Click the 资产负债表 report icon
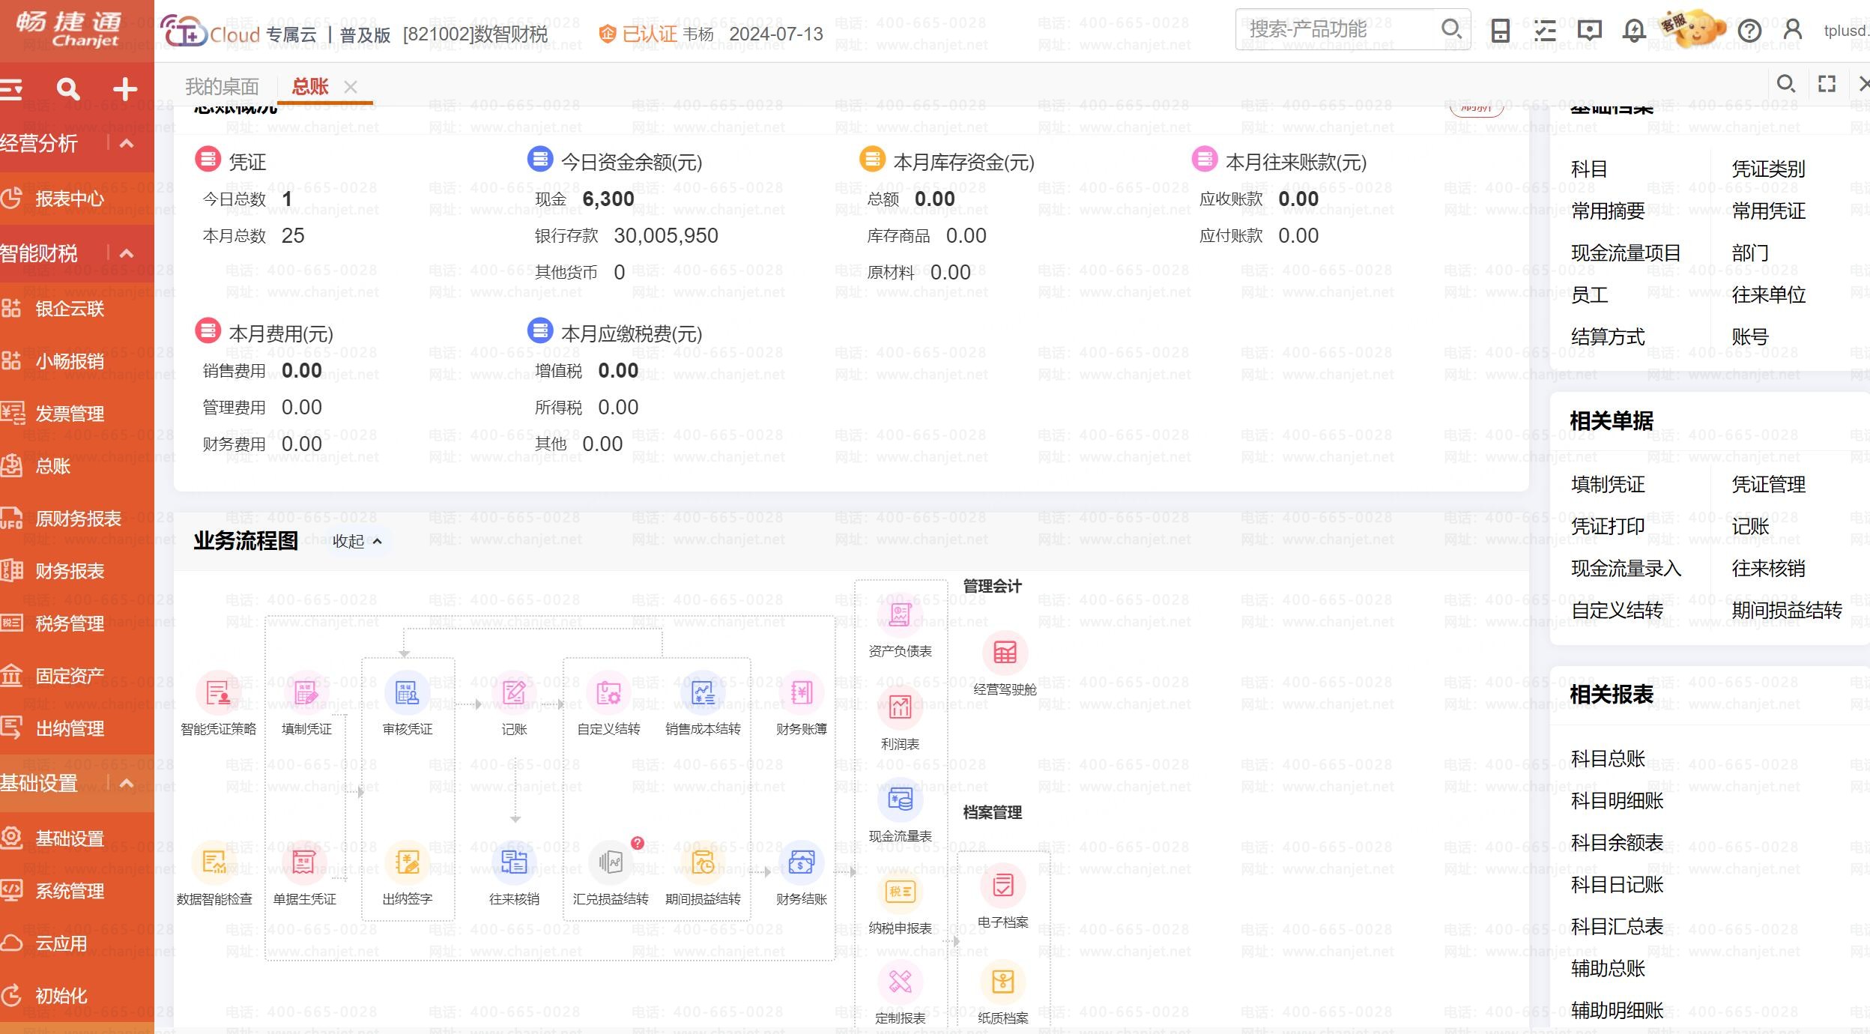This screenshot has width=1870, height=1034. point(900,616)
